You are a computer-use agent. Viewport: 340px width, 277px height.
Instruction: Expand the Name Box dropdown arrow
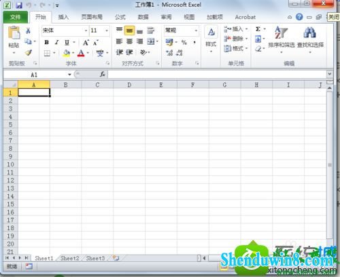[69, 75]
